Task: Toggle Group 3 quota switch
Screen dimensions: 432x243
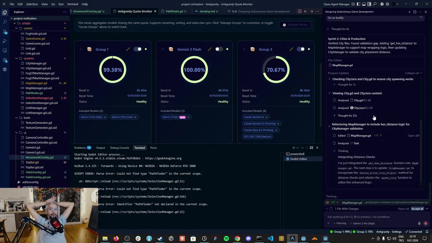Action: click(301, 49)
